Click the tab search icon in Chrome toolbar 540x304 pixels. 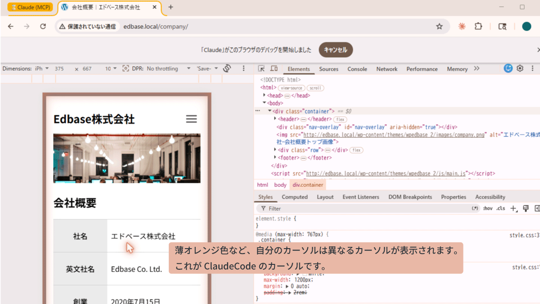pyautogui.click(x=503, y=27)
